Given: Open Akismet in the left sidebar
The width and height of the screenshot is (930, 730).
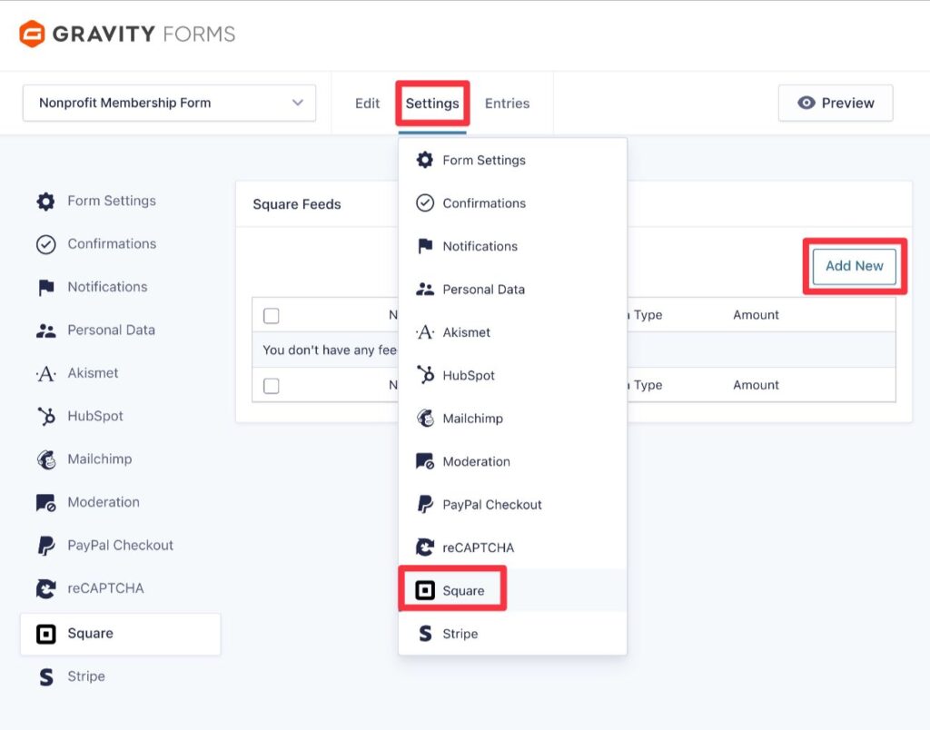Looking at the screenshot, I should coord(121,373).
